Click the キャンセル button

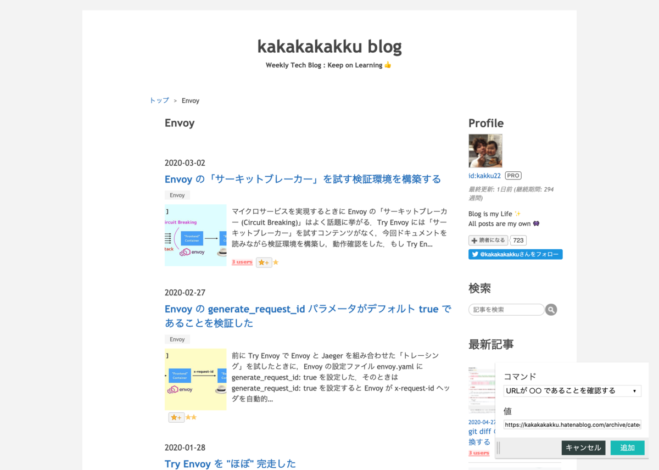(x=583, y=447)
